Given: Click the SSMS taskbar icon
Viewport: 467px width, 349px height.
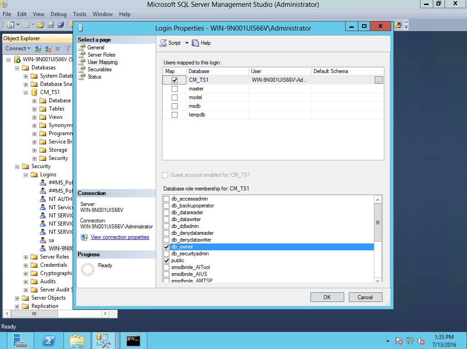Looking at the screenshot, I should [103, 341].
